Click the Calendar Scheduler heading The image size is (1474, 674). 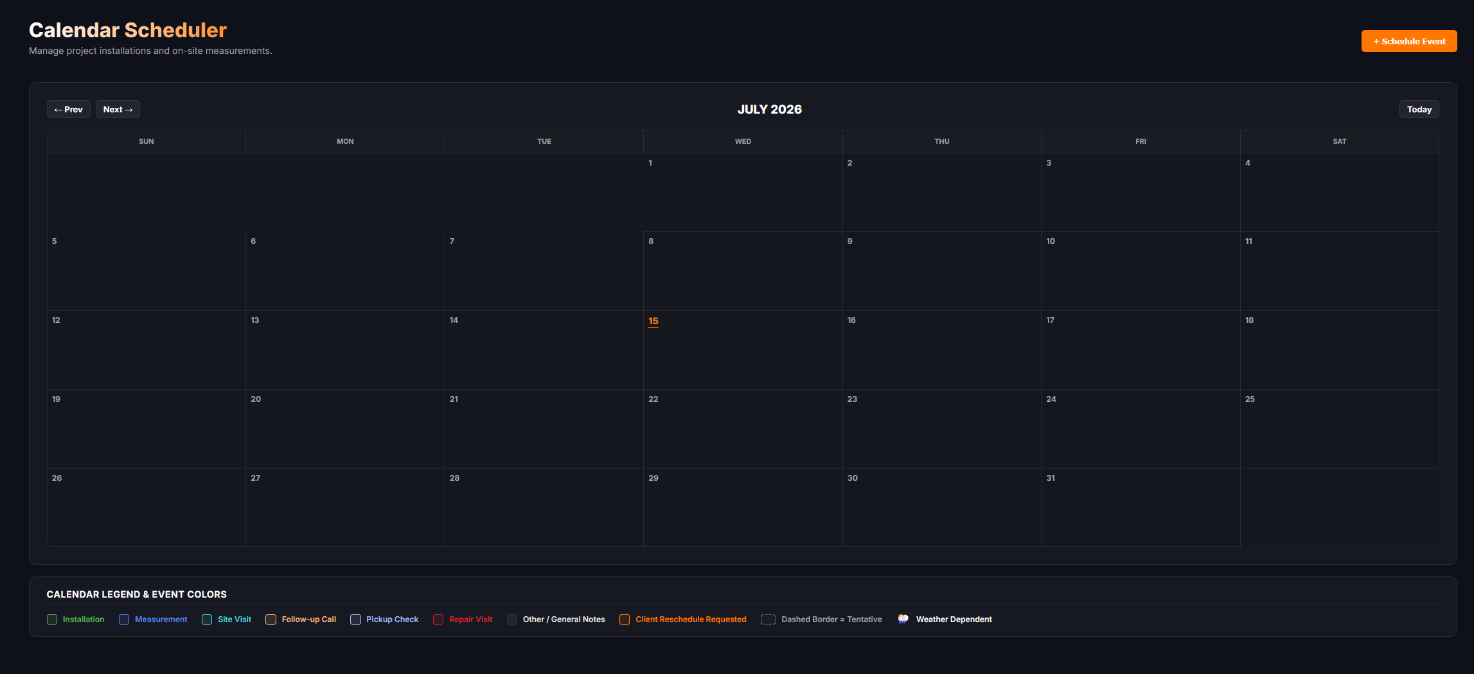click(128, 30)
